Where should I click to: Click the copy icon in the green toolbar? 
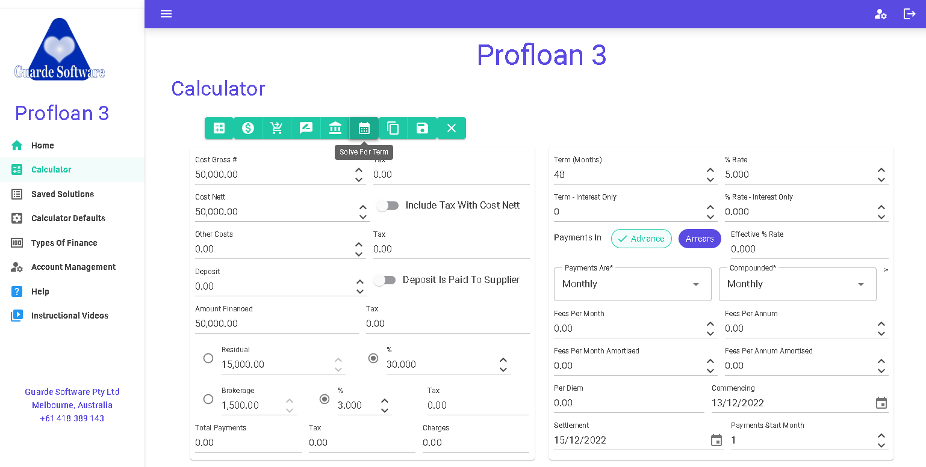pos(393,128)
